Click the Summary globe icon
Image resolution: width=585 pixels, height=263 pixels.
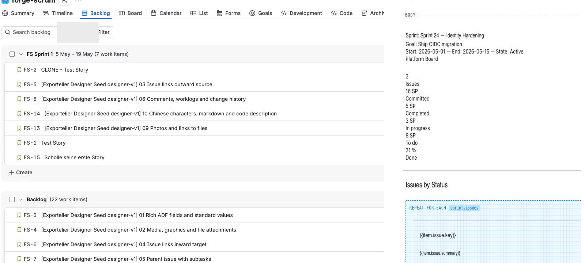[5, 13]
